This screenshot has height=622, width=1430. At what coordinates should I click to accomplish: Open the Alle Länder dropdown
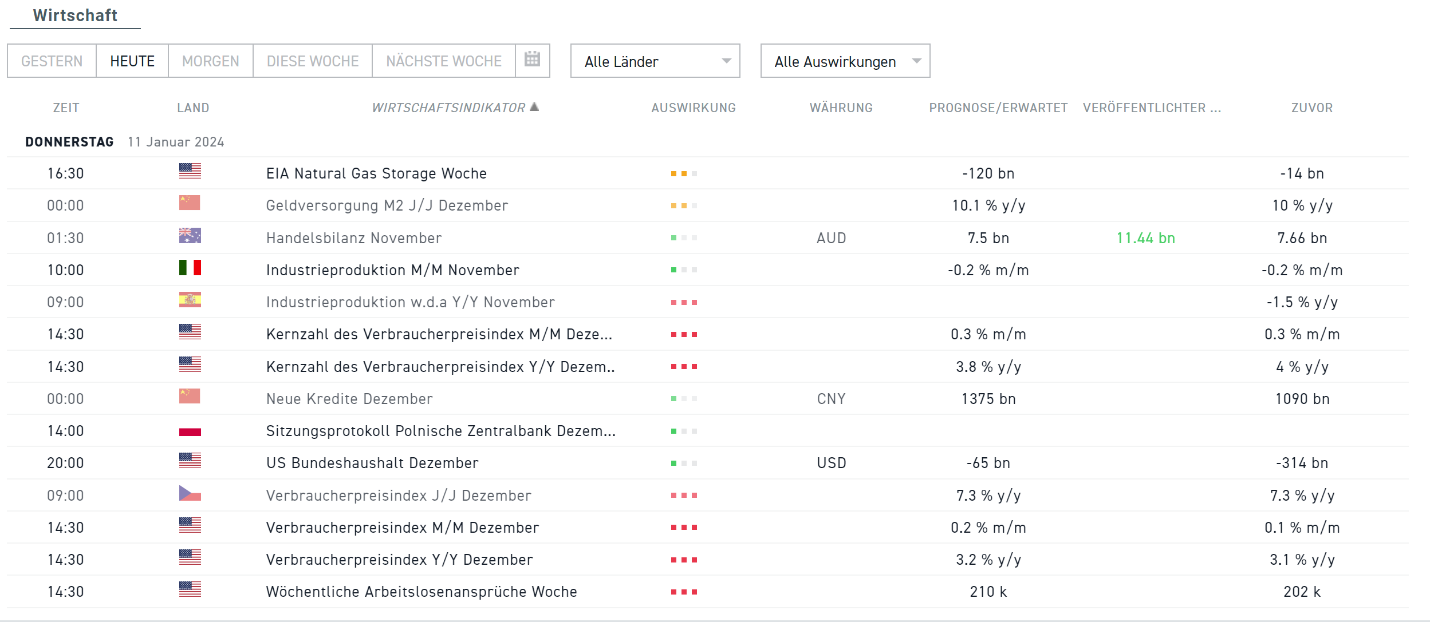(x=655, y=61)
